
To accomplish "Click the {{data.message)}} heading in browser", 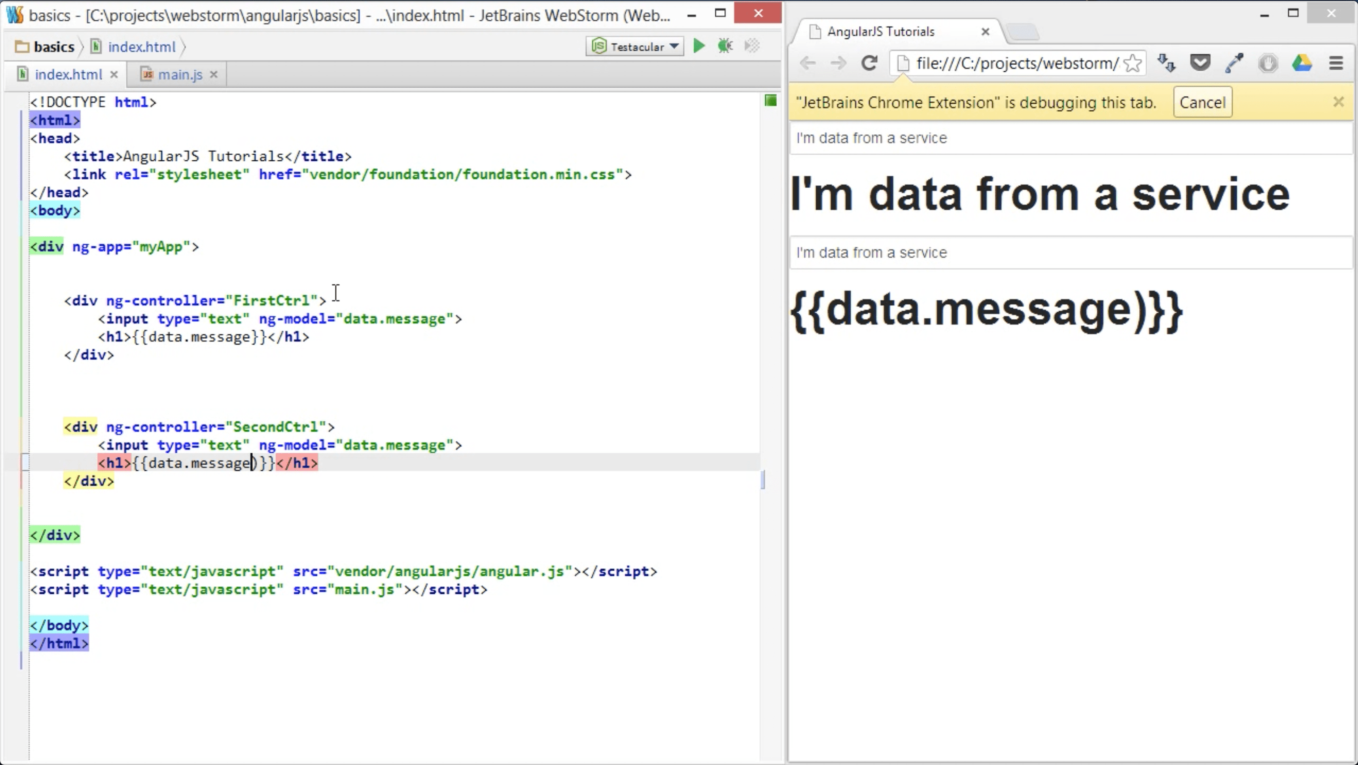I will point(987,311).
